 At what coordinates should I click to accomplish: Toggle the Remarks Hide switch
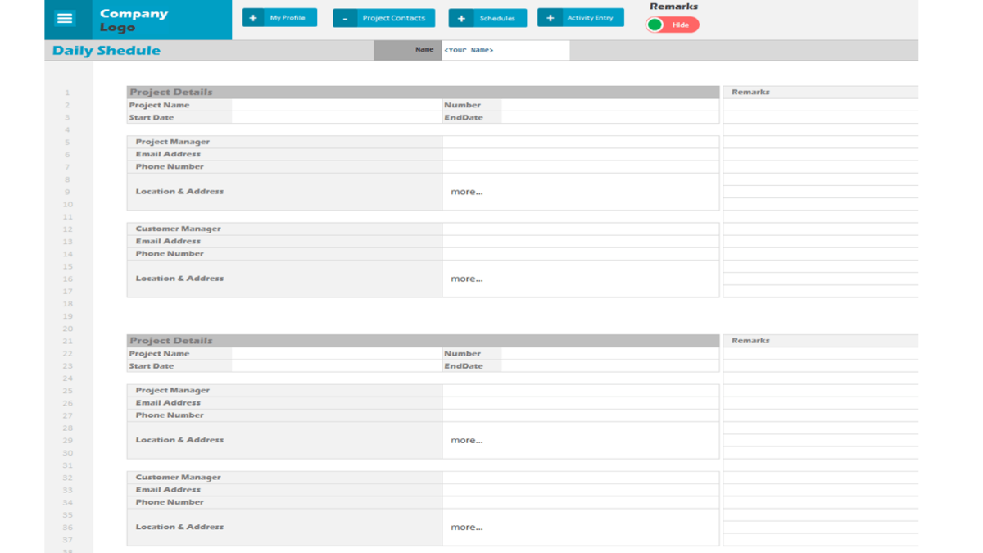pyautogui.click(x=672, y=25)
